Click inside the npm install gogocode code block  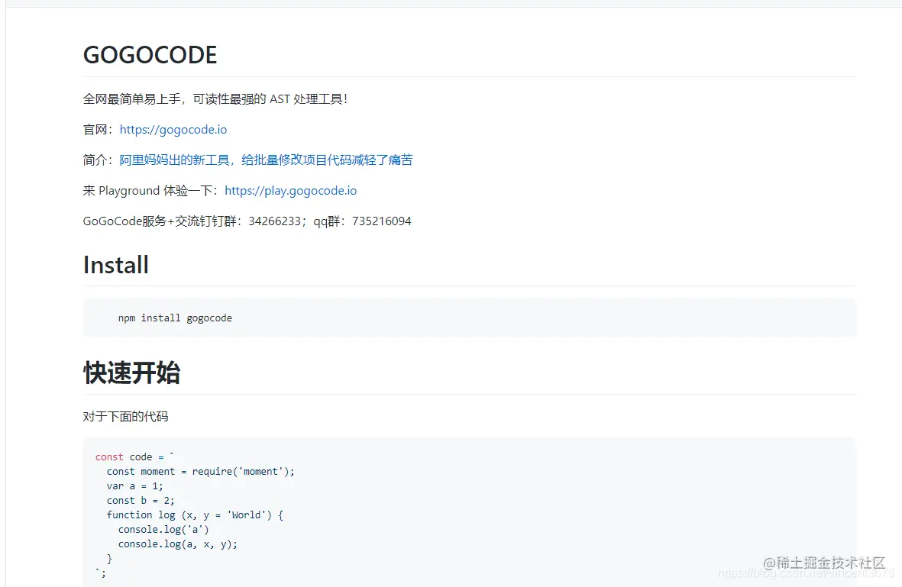[x=176, y=318]
